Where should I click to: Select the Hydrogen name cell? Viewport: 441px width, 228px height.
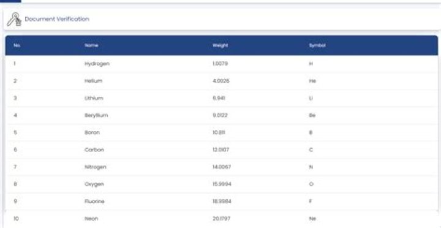pos(97,64)
